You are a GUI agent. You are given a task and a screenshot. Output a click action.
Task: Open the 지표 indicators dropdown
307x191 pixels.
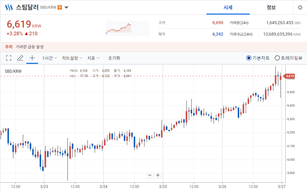[x=93, y=58]
